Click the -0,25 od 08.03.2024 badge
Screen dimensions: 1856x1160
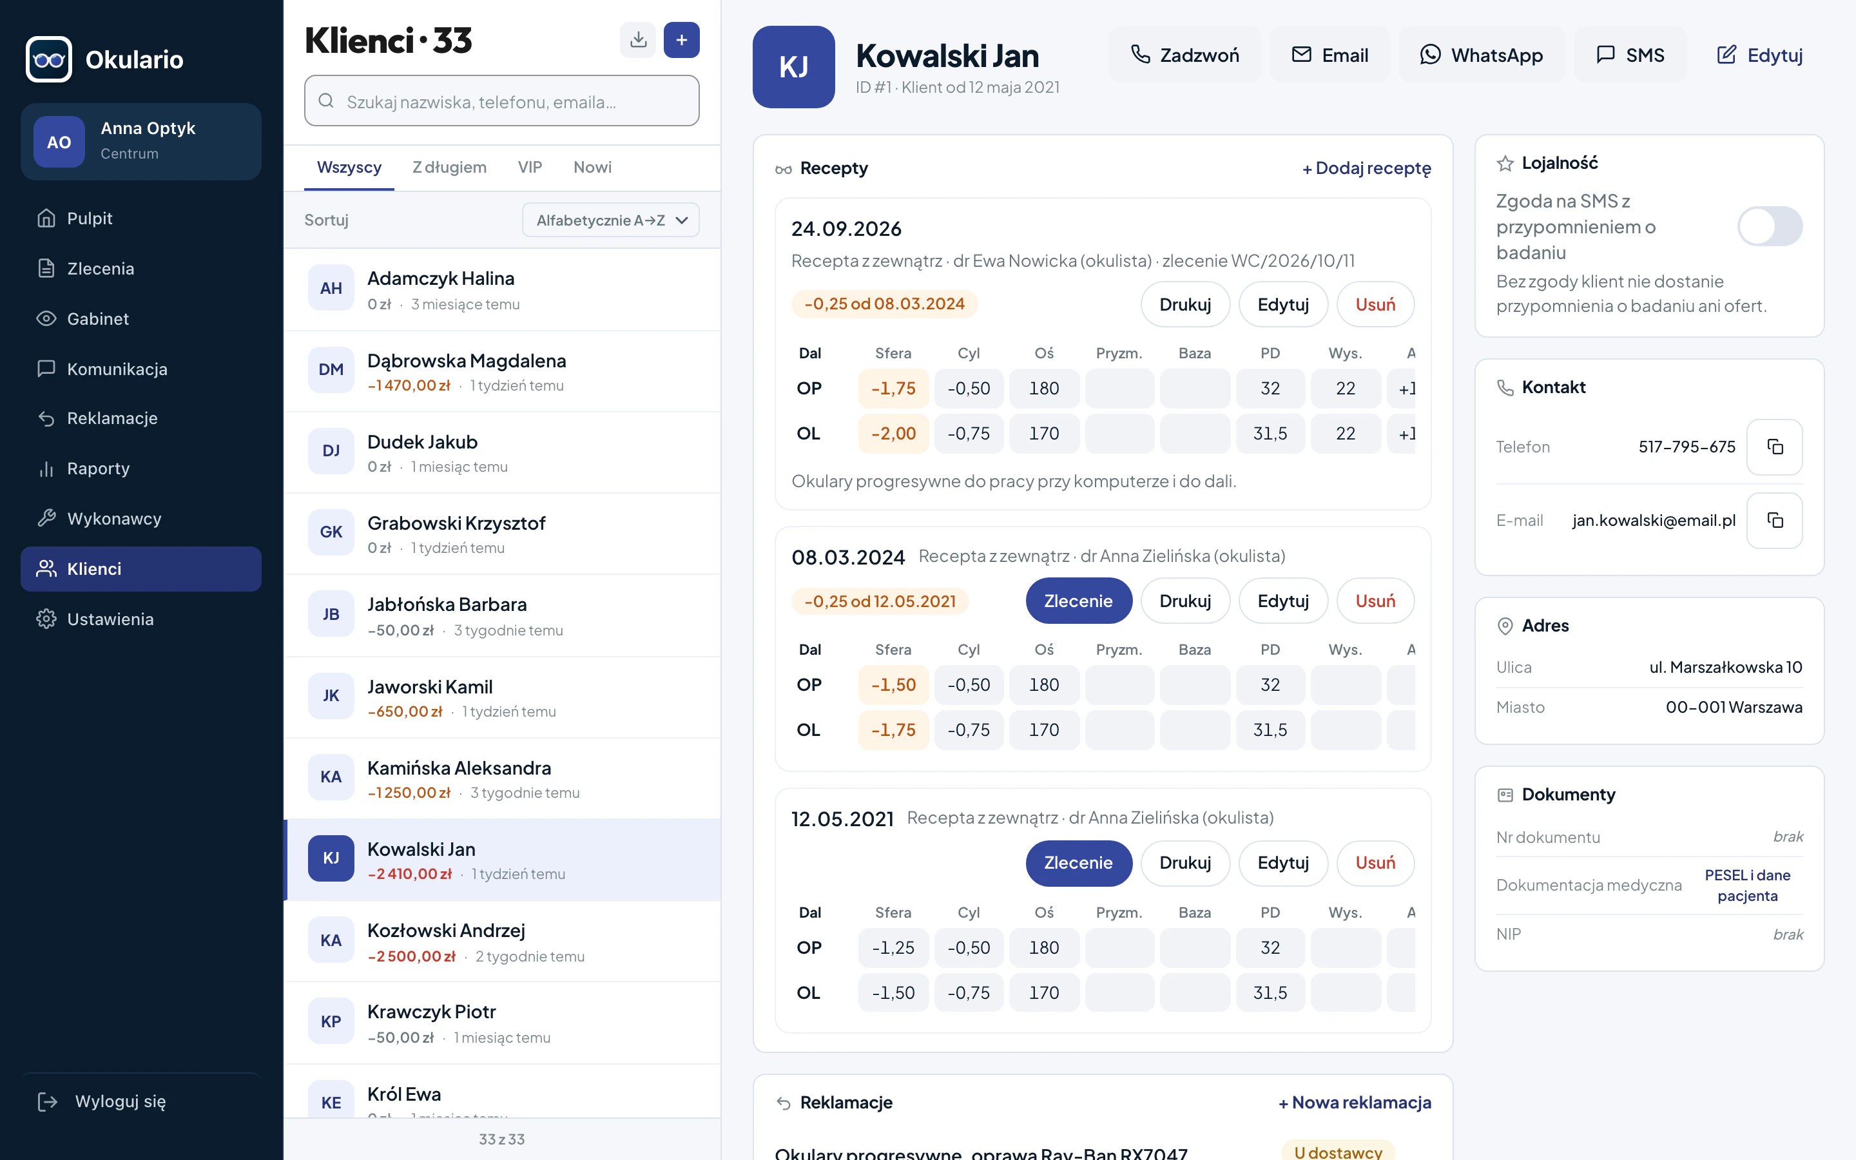pos(884,304)
